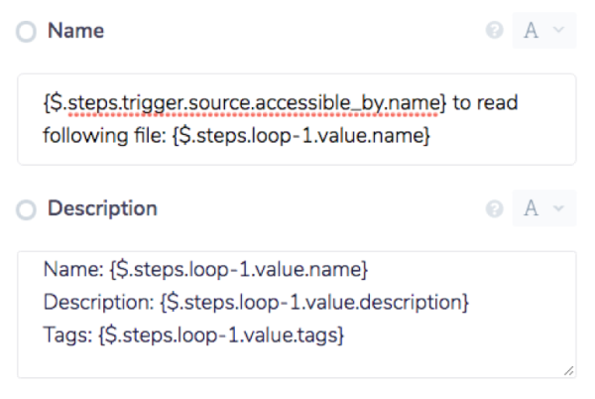Click the help icon beside Description
Screen dimensions: 595x399
point(494,209)
